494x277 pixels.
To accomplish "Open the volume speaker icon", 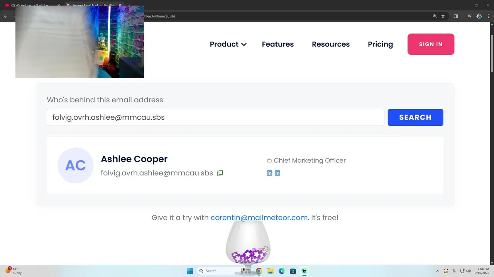I will point(469,271).
